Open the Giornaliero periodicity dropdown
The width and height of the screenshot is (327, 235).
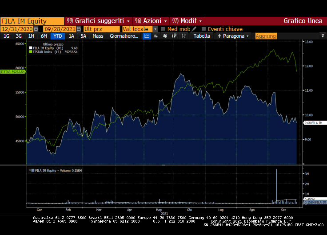(124, 36)
